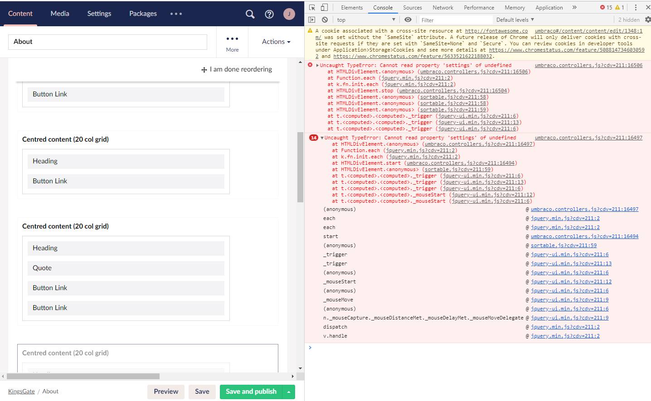Toggle the console sidebar open
Screen dimensions: 651x401
tap(311, 19)
